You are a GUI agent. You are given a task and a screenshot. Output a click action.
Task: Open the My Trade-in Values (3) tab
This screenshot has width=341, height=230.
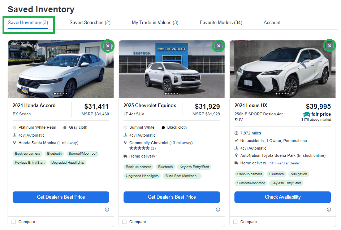pyautogui.click(x=155, y=23)
